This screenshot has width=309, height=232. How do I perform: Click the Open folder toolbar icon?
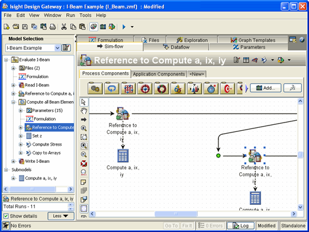(15, 27)
